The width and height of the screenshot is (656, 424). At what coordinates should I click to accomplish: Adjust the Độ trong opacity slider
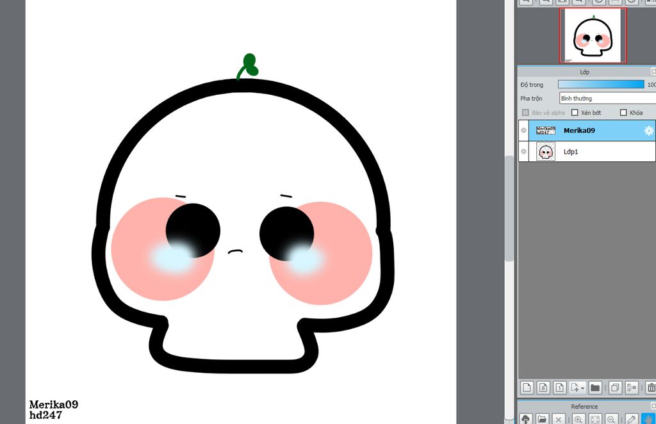tap(601, 85)
